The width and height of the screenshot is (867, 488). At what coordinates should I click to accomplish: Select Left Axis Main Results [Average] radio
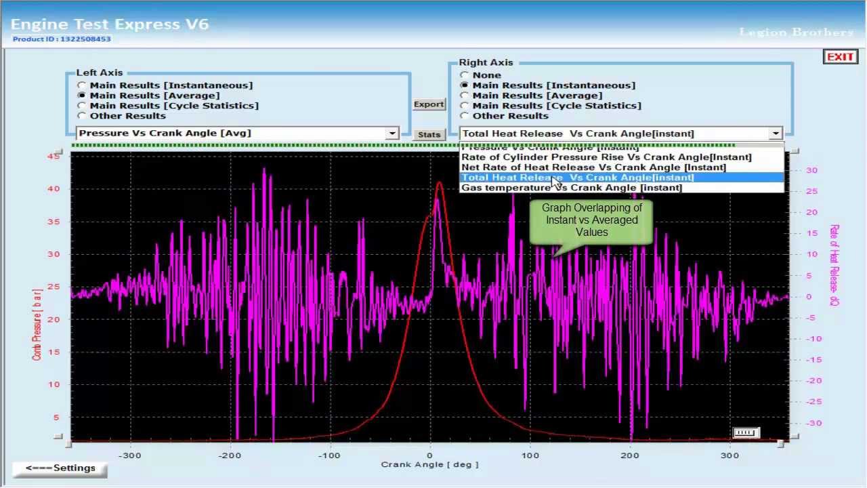tap(82, 96)
